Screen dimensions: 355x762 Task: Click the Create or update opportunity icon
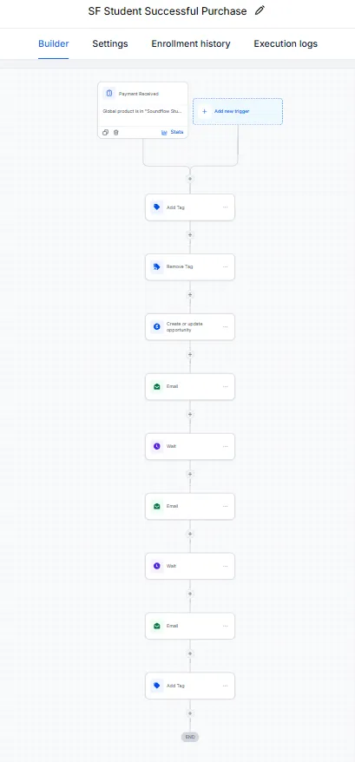pyautogui.click(x=156, y=326)
